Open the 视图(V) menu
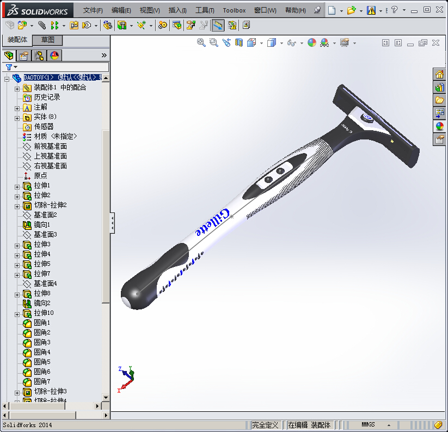Viewport: 448px width, 432px height. pyautogui.click(x=150, y=10)
